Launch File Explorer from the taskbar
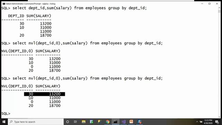222x125 pixels. pos(84,122)
